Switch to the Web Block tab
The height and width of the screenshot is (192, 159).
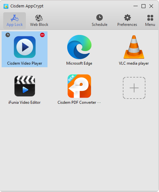coord(39,21)
